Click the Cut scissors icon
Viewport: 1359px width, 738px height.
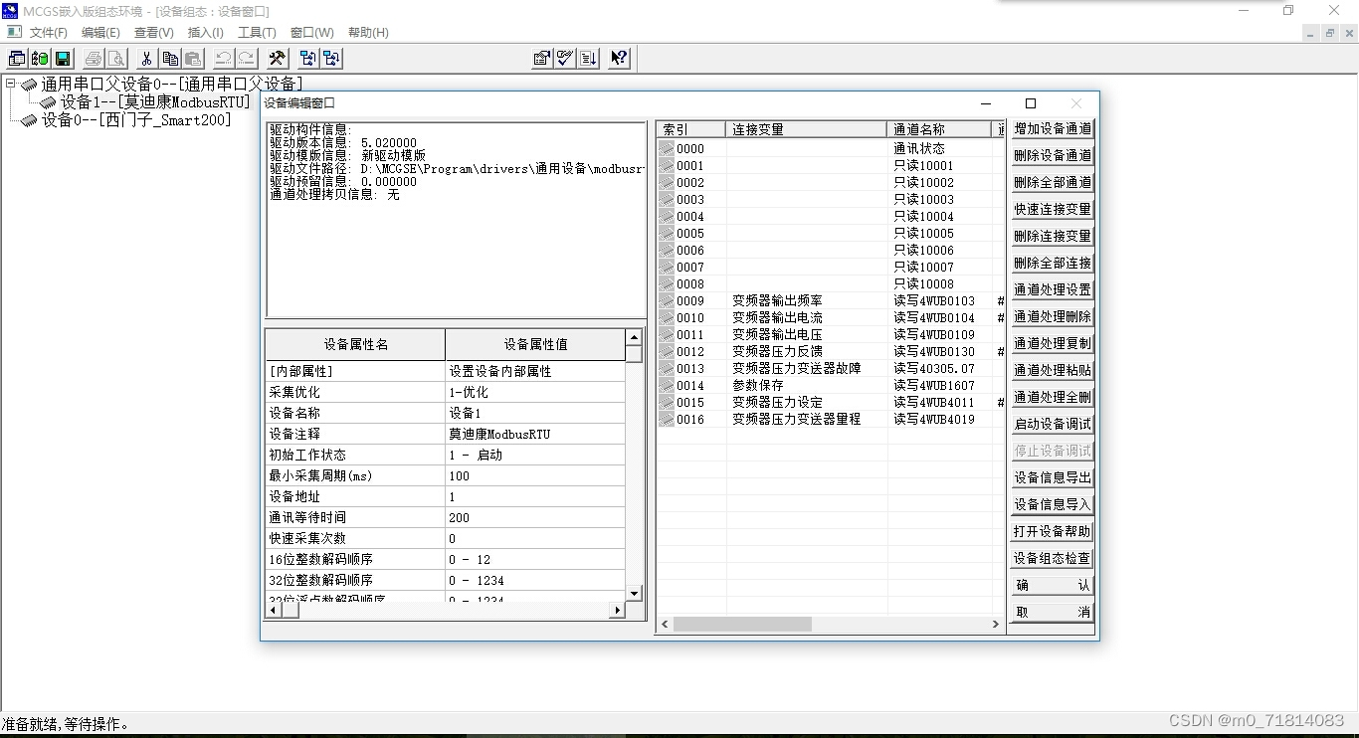[x=146, y=59]
